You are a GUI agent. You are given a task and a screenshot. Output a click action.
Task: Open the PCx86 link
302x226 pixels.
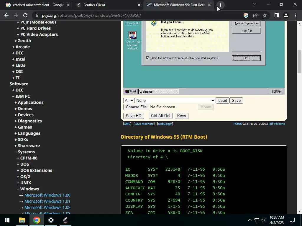pyautogui.click(x=237, y=124)
